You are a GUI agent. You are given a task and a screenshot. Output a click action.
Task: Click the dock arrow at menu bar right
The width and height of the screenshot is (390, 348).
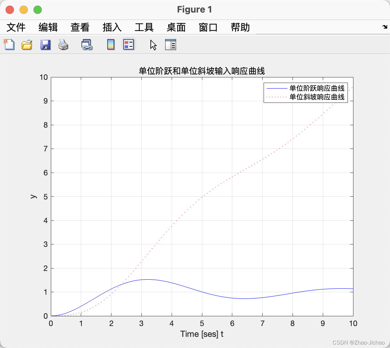point(385,27)
